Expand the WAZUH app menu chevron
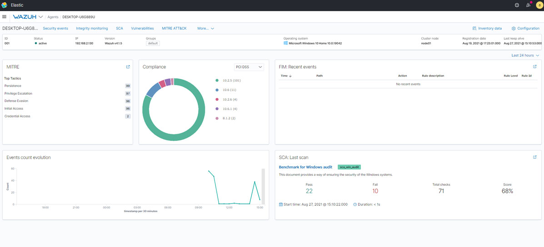Screen dimensions: 544x247 [40, 17]
